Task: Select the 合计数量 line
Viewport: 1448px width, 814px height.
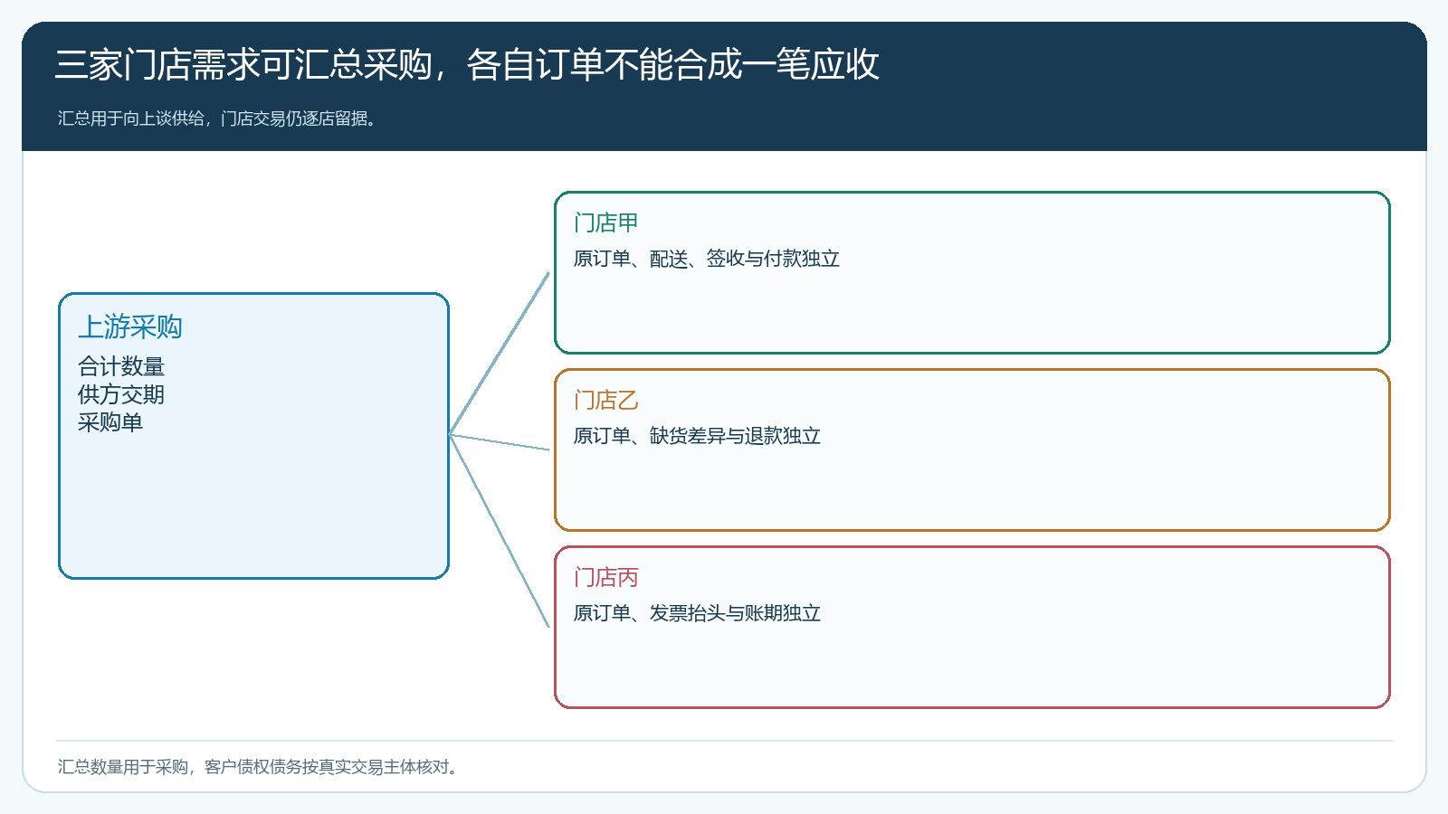Action: (x=121, y=366)
